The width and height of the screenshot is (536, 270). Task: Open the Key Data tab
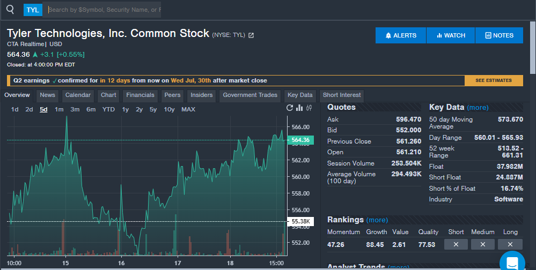pyautogui.click(x=300, y=95)
